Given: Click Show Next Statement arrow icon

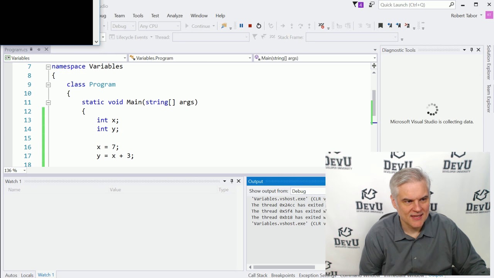Looking at the screenshot, I should [283, 26].
